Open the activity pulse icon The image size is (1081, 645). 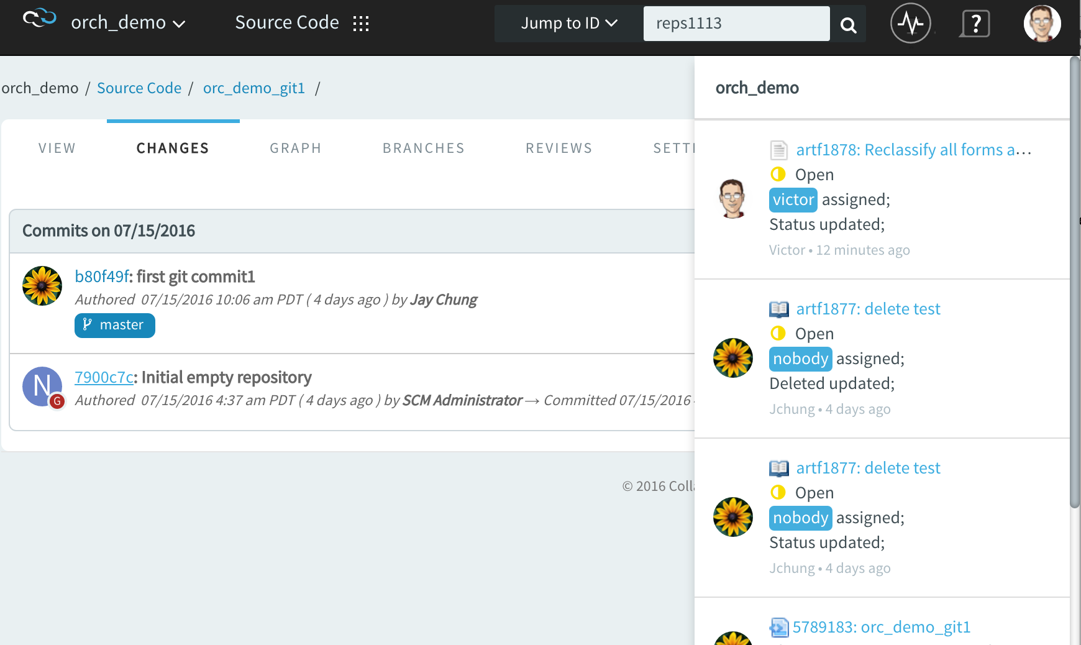click(911, 24)
